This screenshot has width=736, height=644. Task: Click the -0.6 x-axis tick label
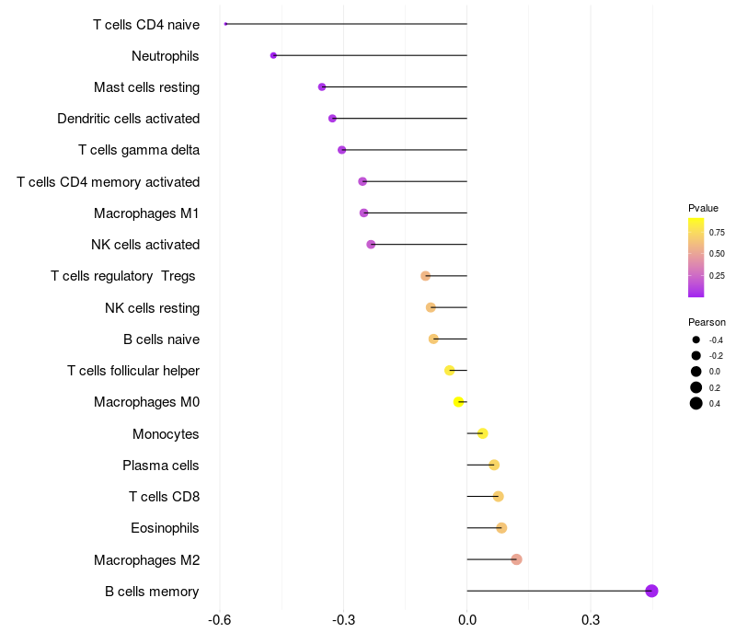tap(219, 619)
